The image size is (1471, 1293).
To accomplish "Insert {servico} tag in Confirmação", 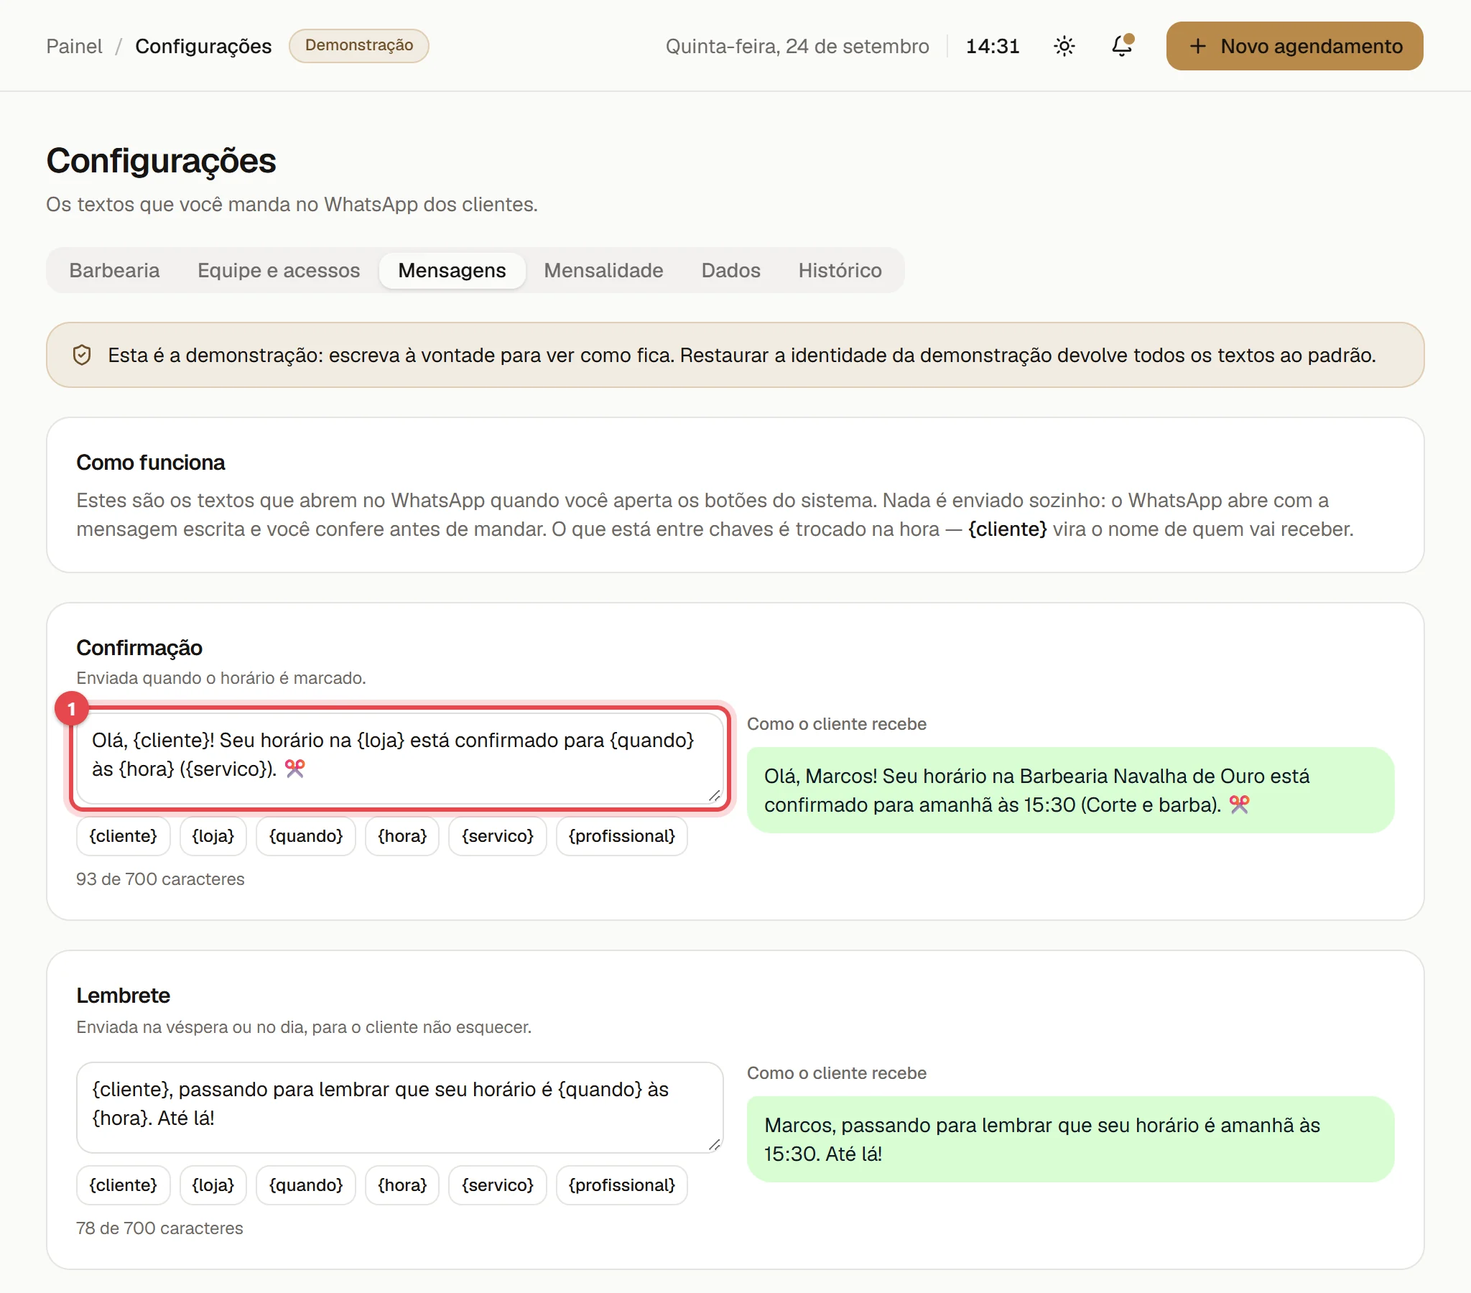I will click(497, 836).
